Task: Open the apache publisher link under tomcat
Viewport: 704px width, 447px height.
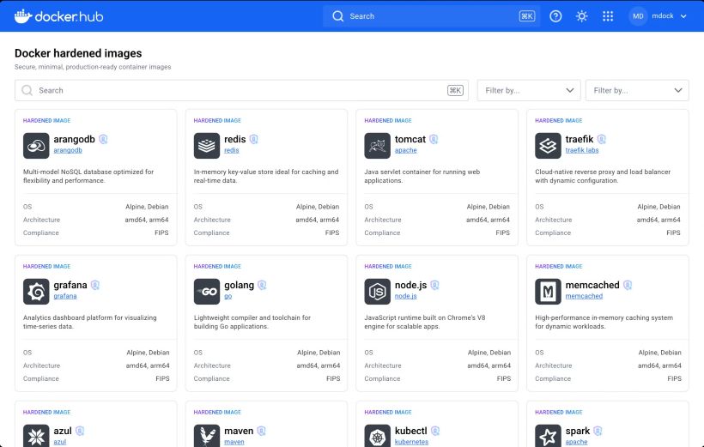Action: click(406, 150)
